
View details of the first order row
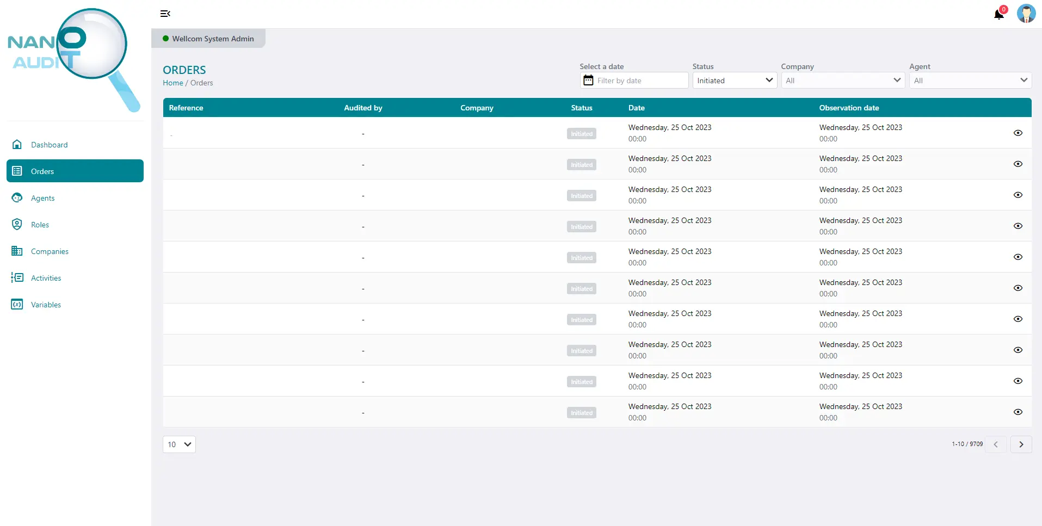1018,133
